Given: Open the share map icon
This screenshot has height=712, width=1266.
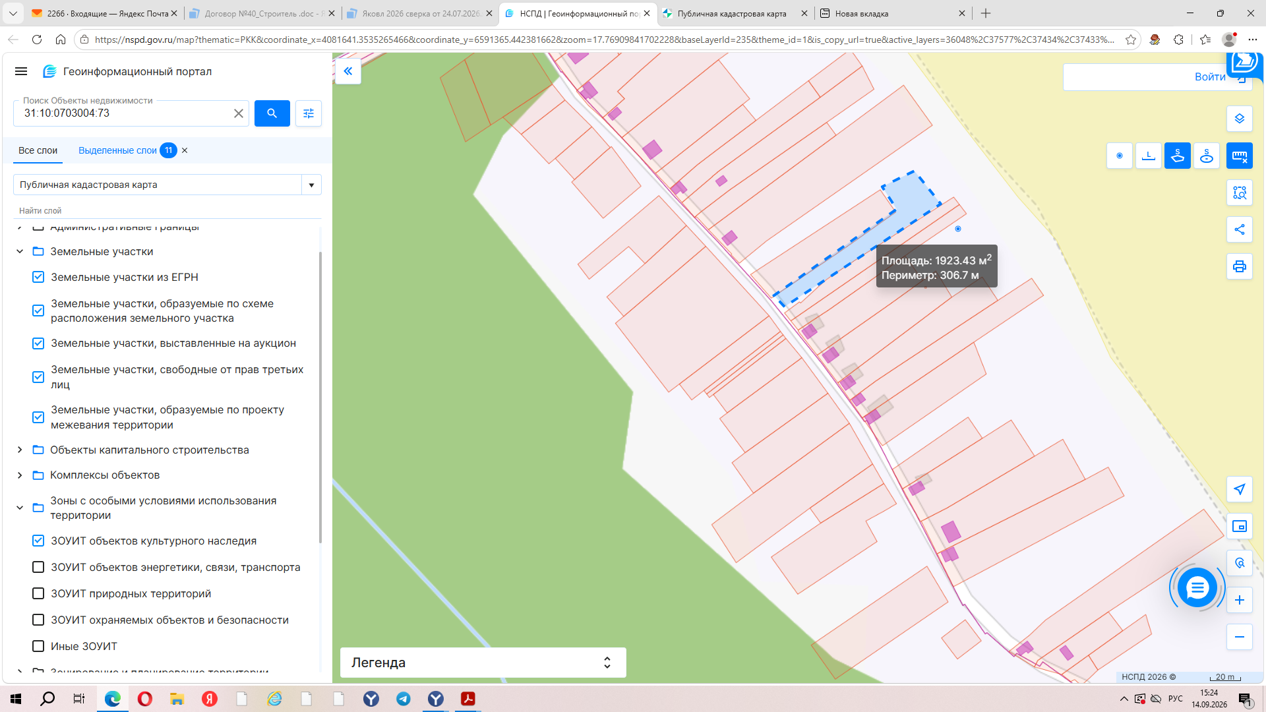Looking at the screenshot, I should (x=1240, y=229).
